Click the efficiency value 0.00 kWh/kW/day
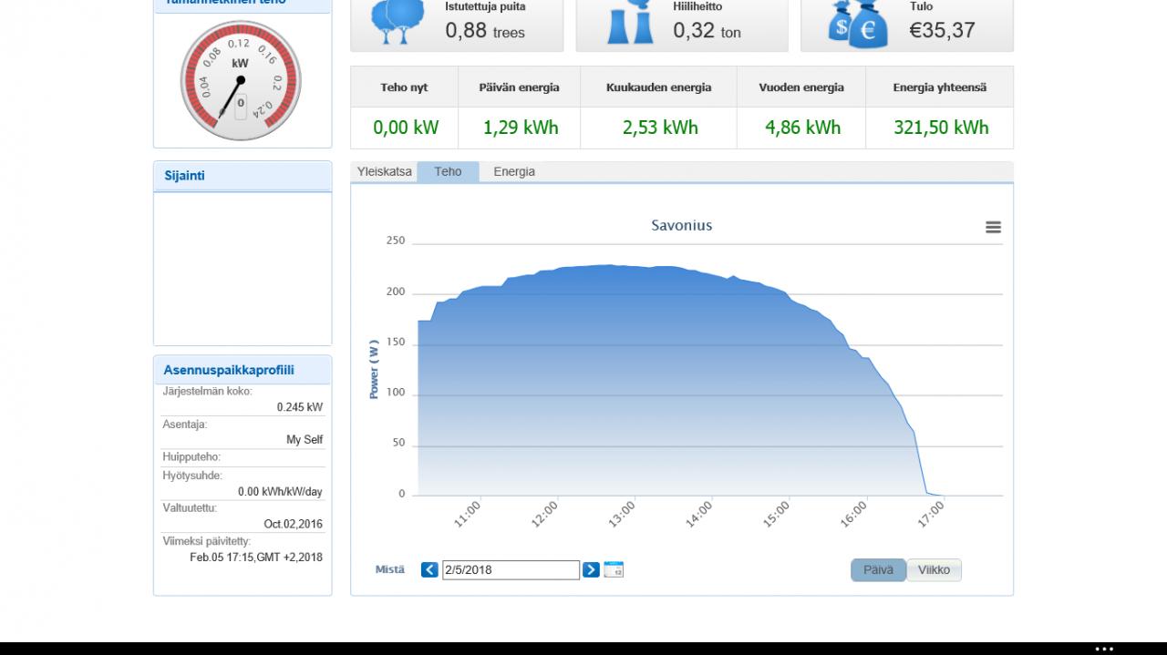Screen dimensions: 1167x655 tap(281, 492)
